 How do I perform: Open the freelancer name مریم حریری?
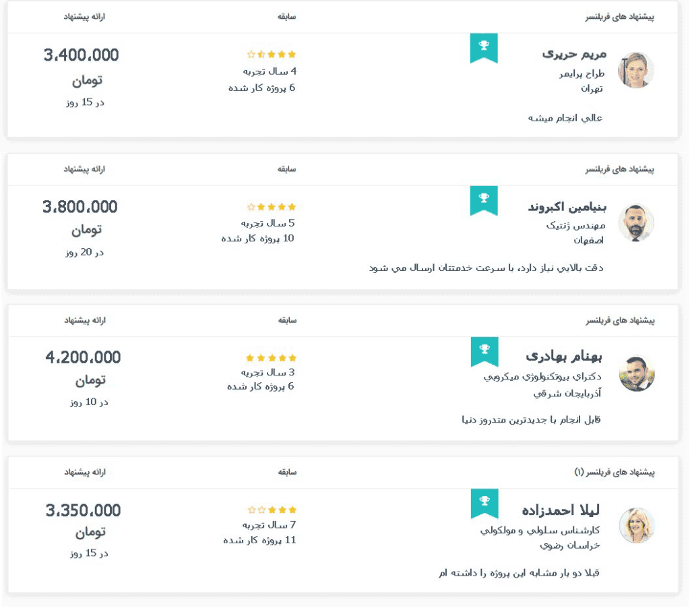coord(574,54)
